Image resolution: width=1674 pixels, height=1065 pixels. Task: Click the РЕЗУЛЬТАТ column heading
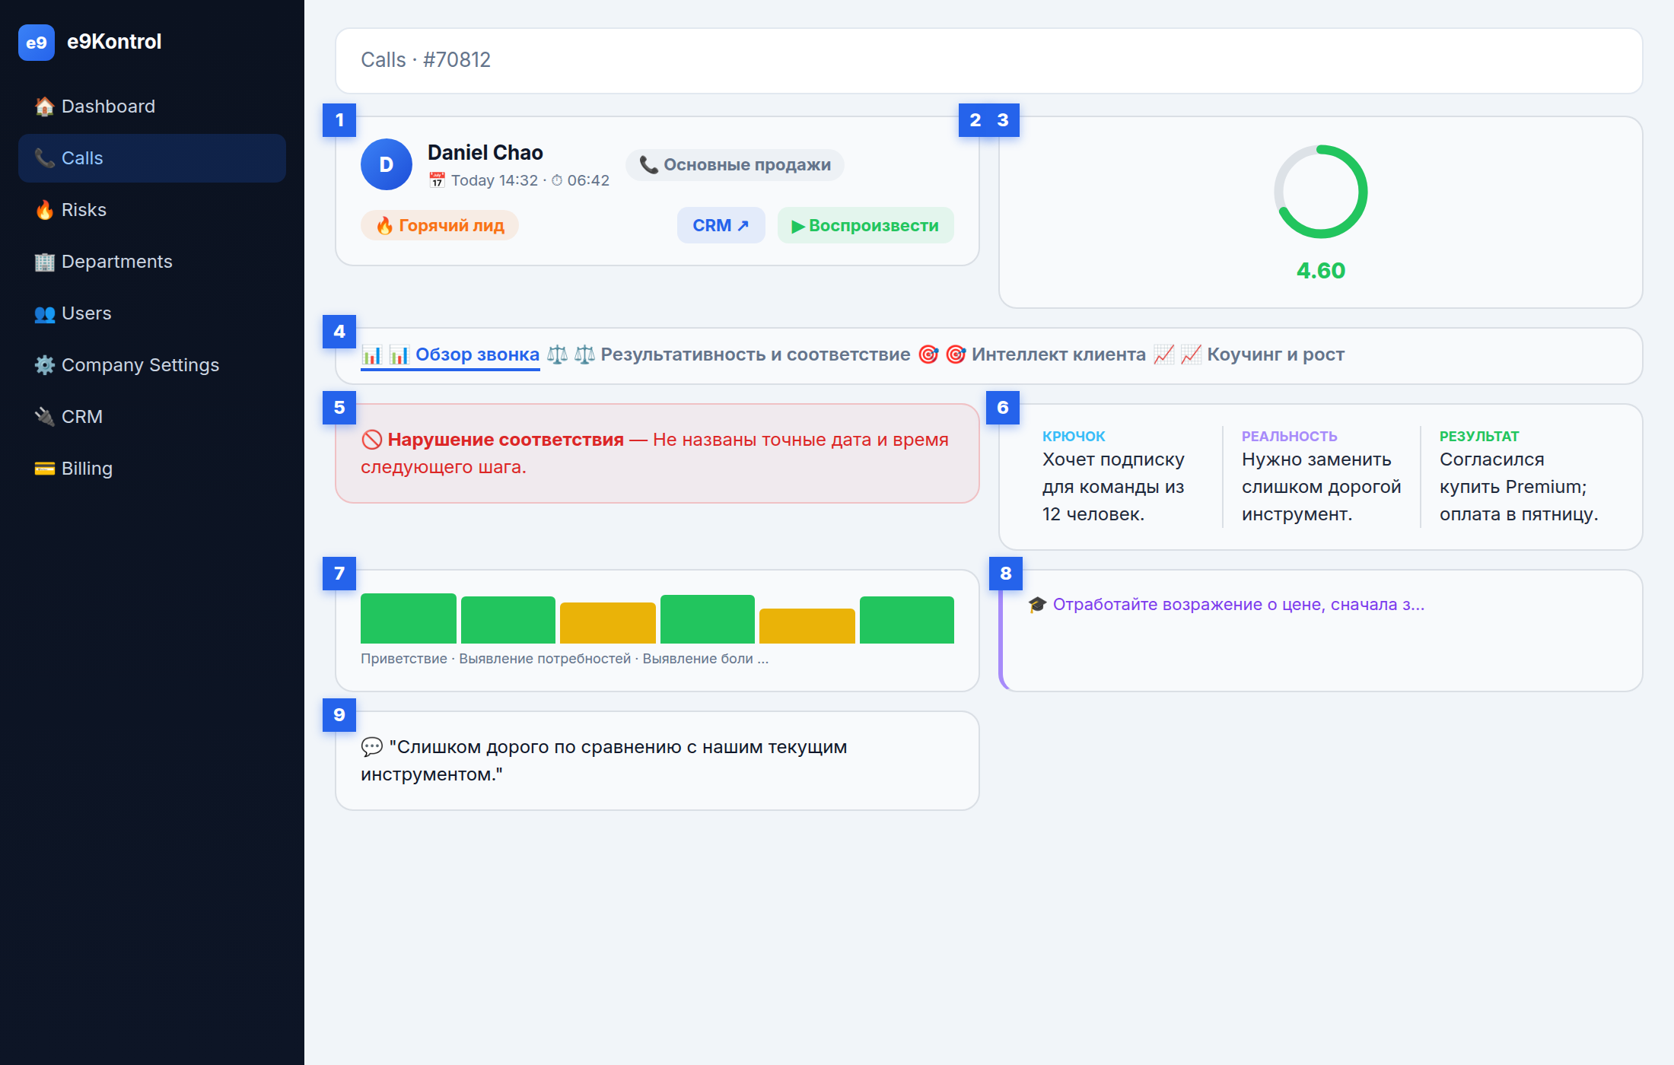1479,437
